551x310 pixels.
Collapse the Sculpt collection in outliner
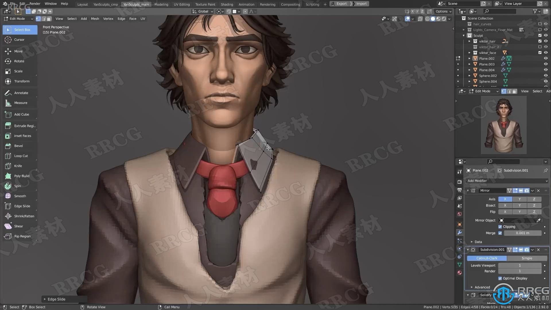(463, 36)
